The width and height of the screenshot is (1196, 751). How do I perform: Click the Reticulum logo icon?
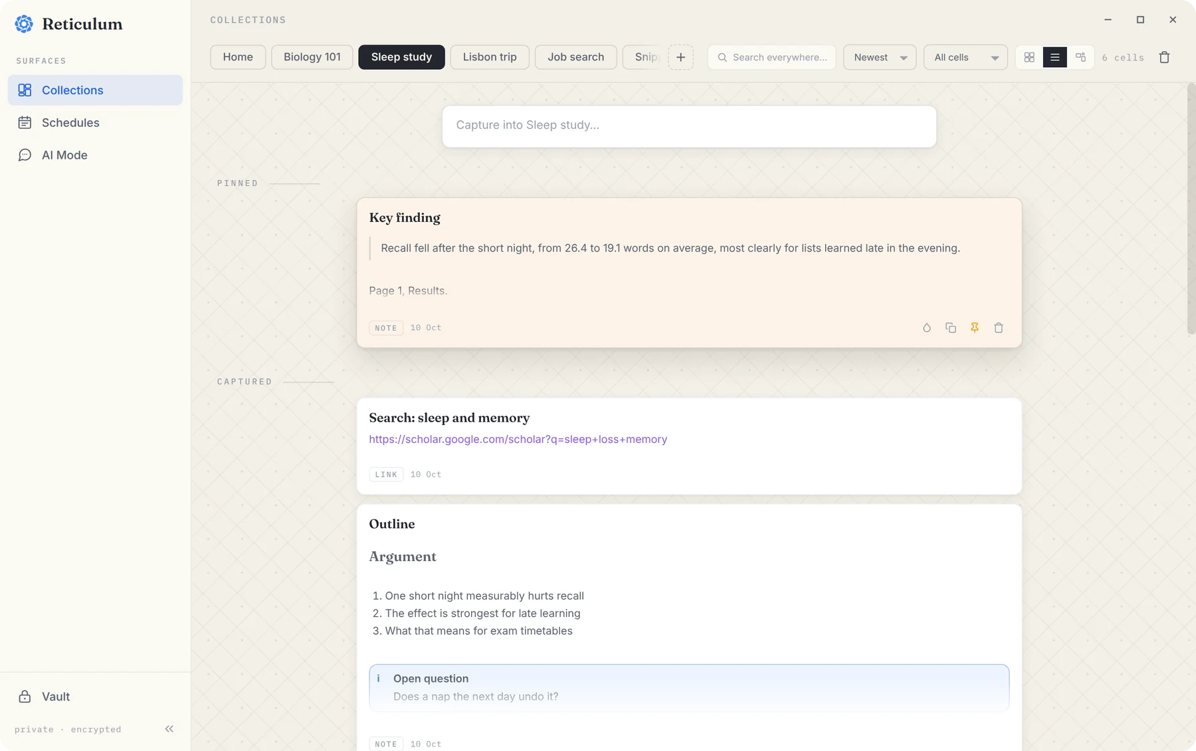click(x=24, y=24)
